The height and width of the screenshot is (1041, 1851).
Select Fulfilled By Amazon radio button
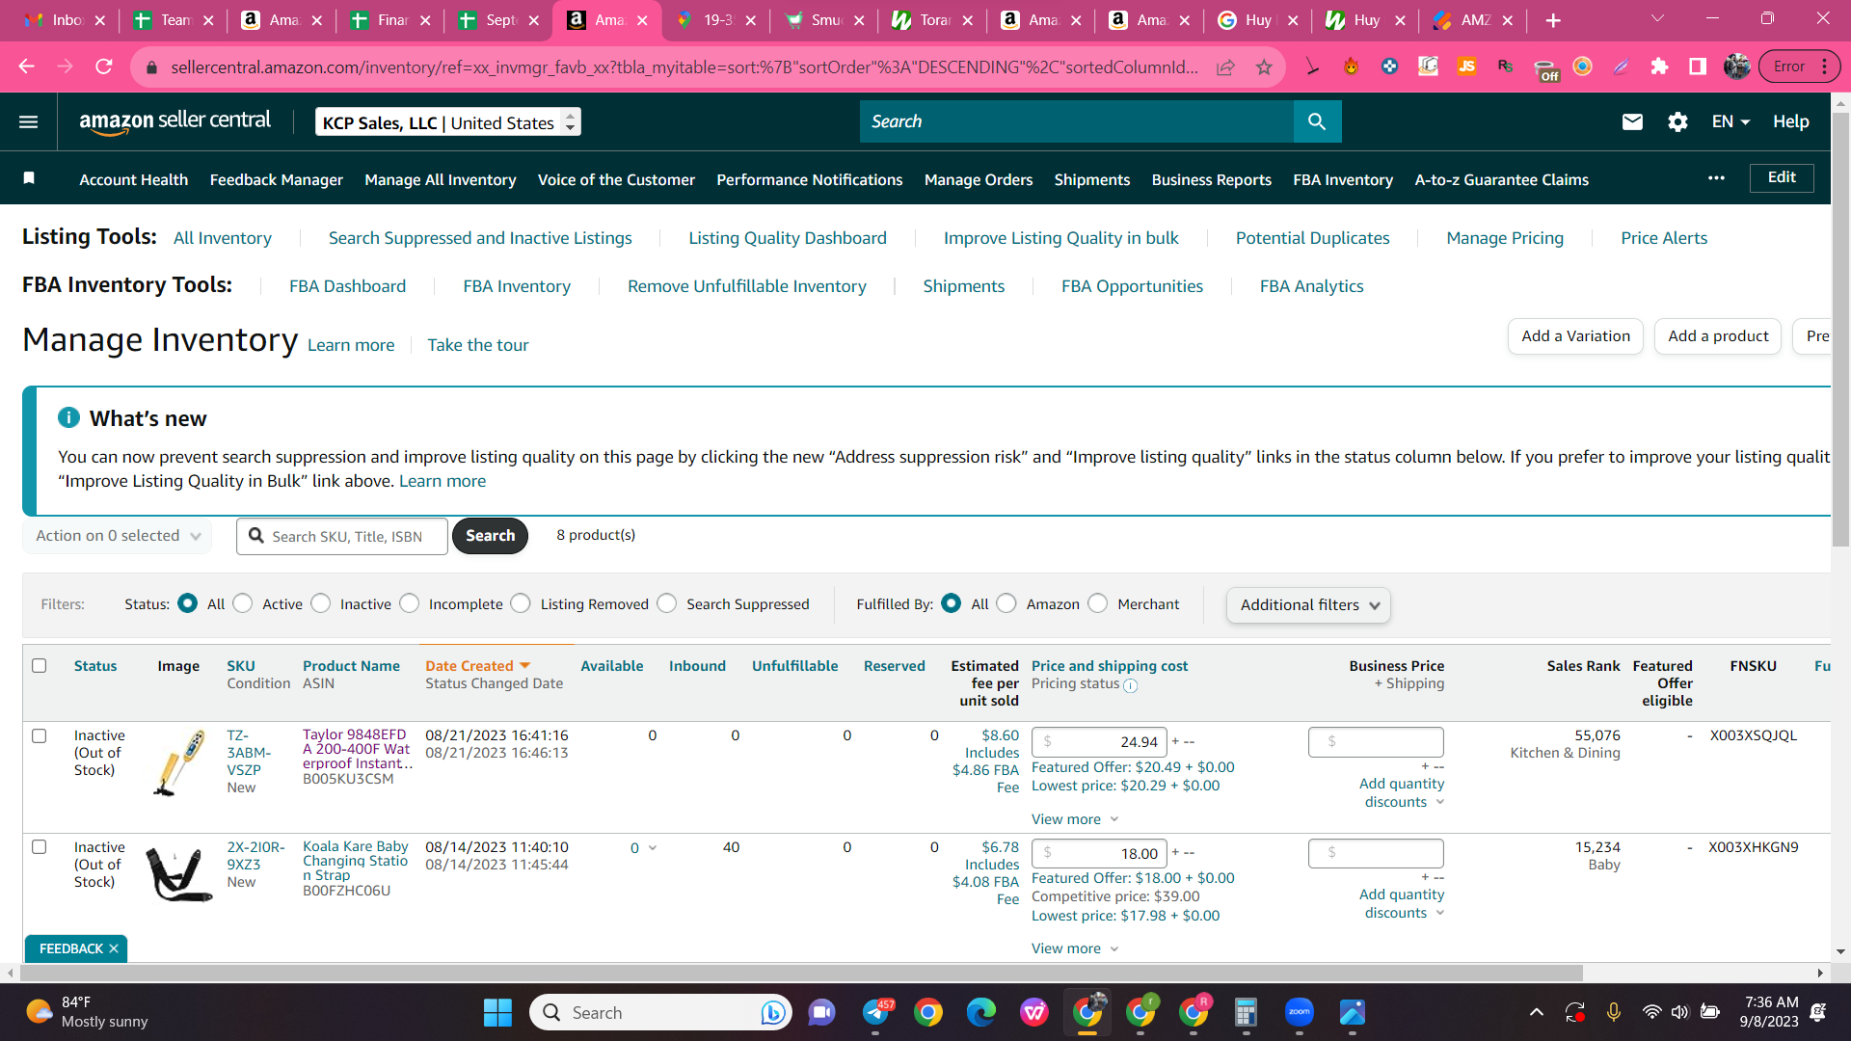click(1006, 603)
